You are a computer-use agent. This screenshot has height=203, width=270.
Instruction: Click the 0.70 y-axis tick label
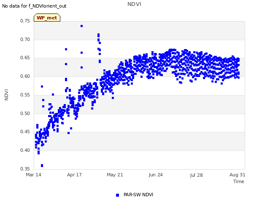point(25,39)
